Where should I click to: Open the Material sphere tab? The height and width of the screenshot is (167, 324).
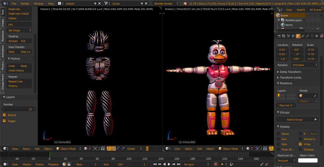[x=317, y=36]
